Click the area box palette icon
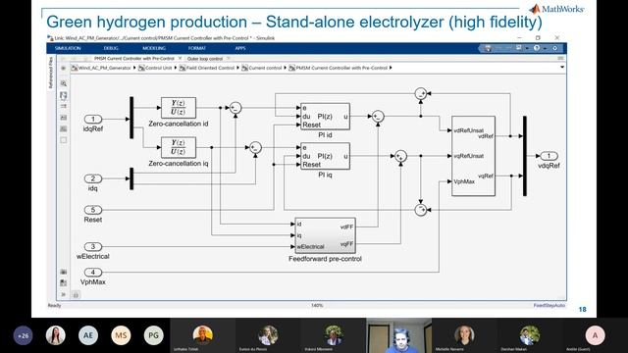628x353 pixels. pos(63,140)
